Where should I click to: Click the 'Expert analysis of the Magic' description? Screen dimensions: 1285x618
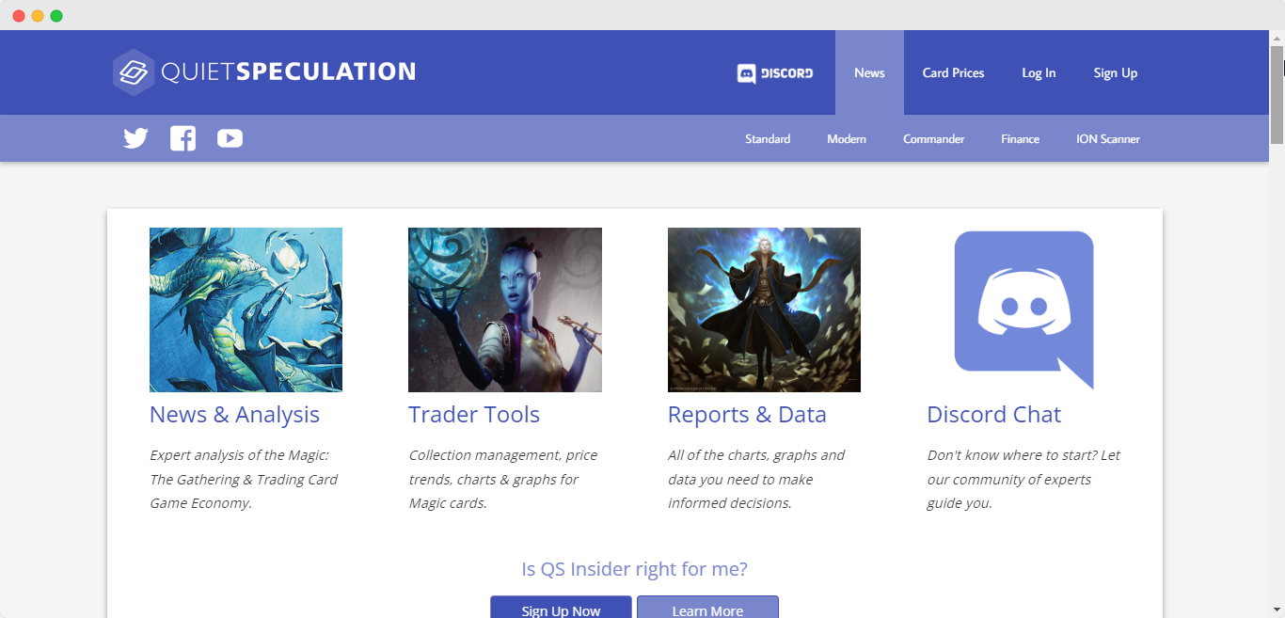(244, 479)
